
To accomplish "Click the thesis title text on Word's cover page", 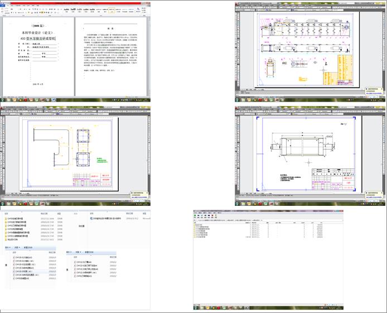I will pos(38,38).
